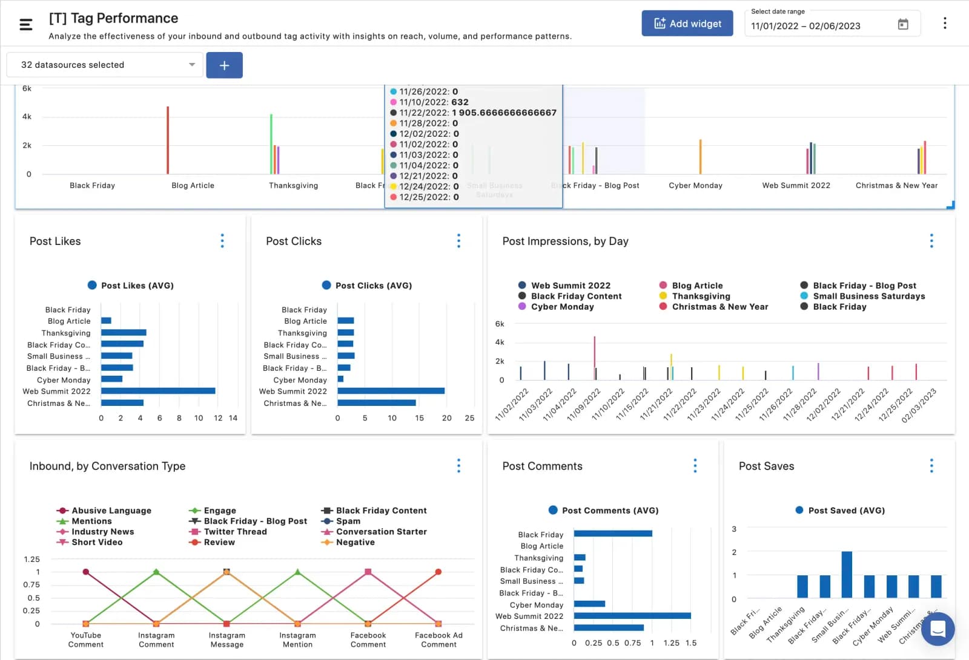The width and height of the screenshot is (969, 660).
Task: Open Post Comments widget options menu
Action: pyautogui.click(x=695, y=466)
